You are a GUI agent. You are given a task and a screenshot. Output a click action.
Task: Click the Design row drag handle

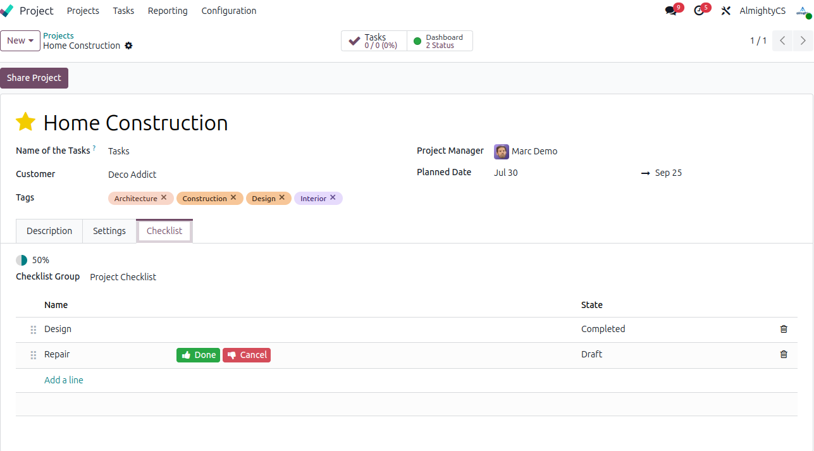pos(34,330)
